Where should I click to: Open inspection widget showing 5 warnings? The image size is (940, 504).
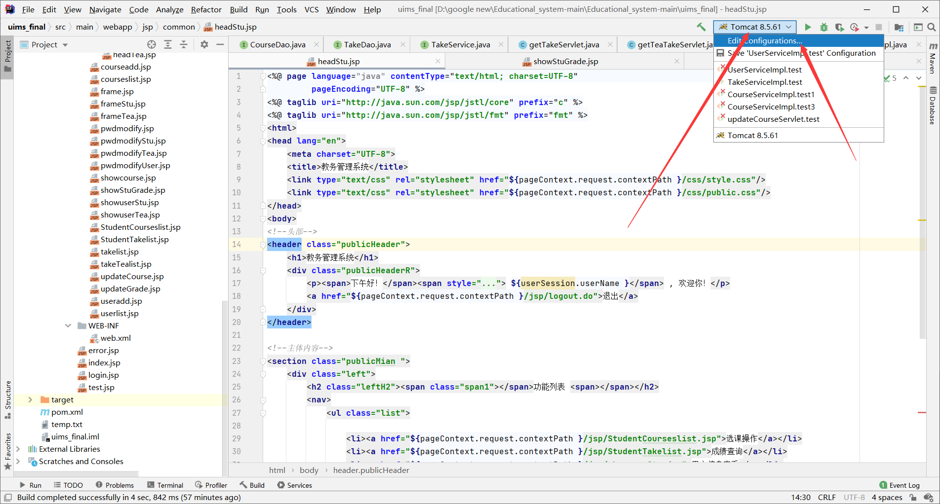(891, 78)
